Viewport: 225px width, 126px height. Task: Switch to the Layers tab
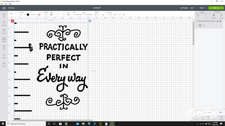coord(202,12)
